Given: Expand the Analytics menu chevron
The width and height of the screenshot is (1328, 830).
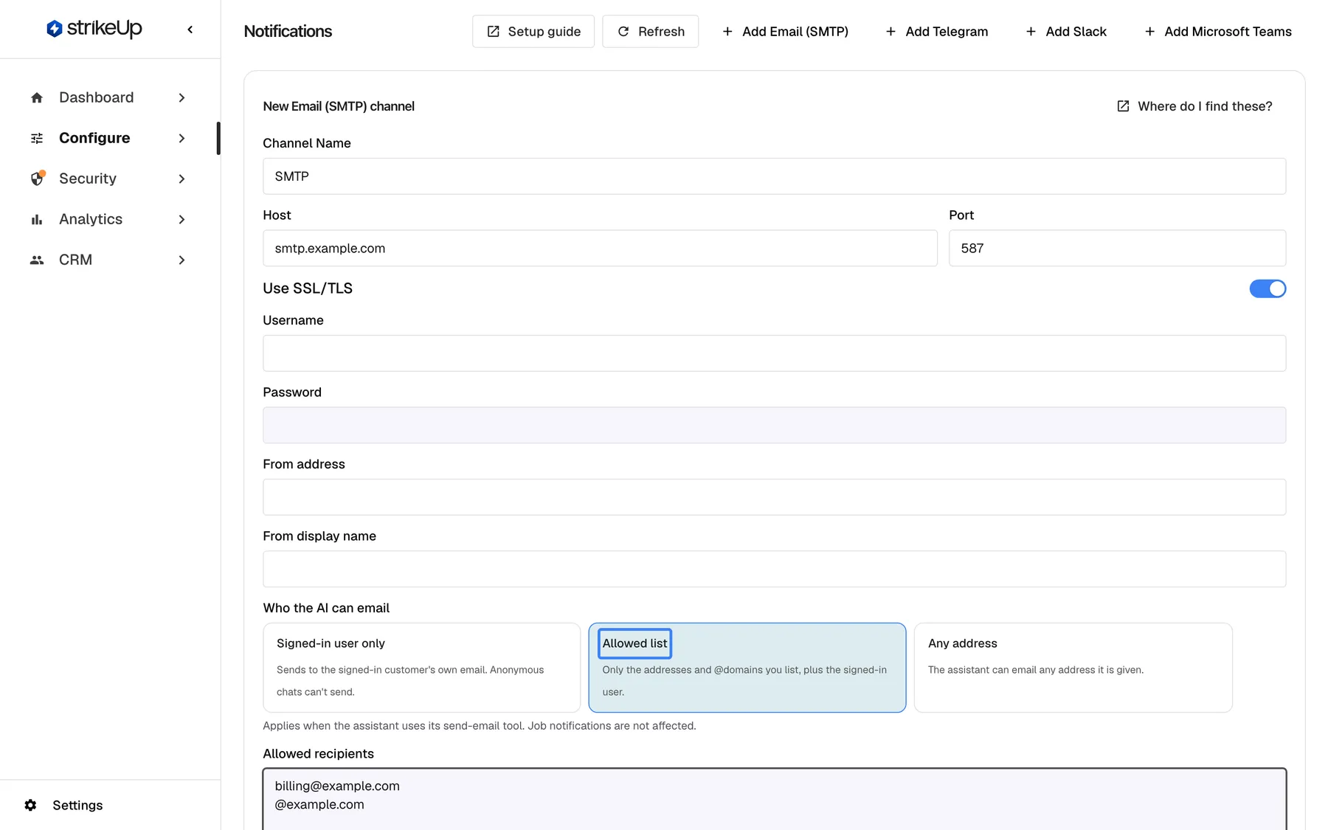Looking at the screenshot, I should click(181, 219).
